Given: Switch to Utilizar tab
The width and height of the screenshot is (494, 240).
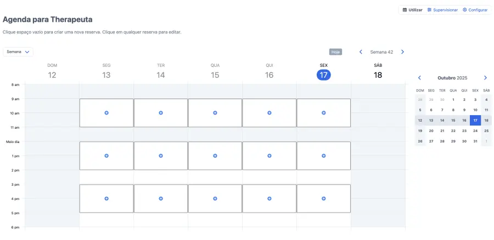Looking at the screenshot, I should click(x=413, y=10).
